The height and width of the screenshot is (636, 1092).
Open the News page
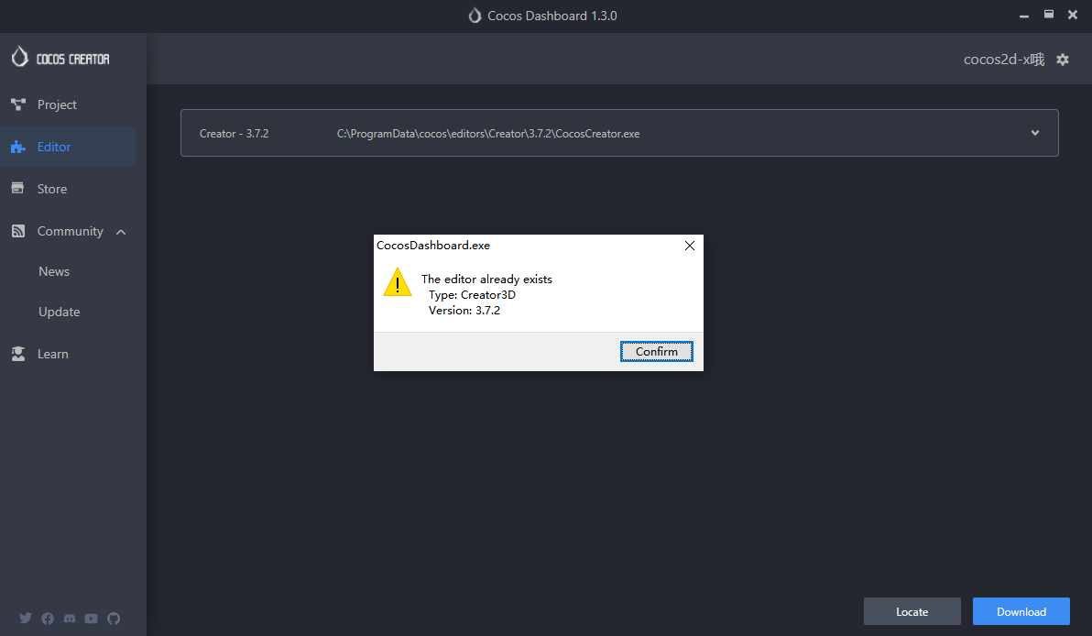tap(54, 271)
